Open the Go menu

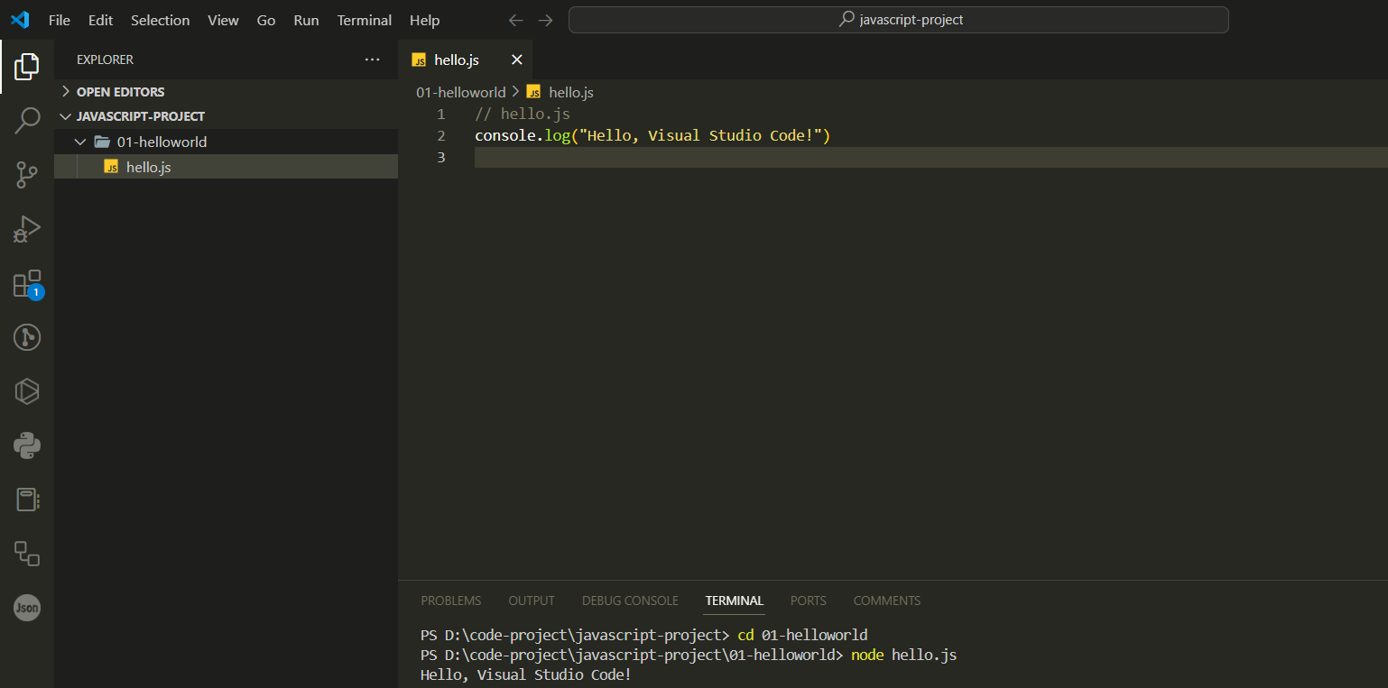click(x=266, y=20)
